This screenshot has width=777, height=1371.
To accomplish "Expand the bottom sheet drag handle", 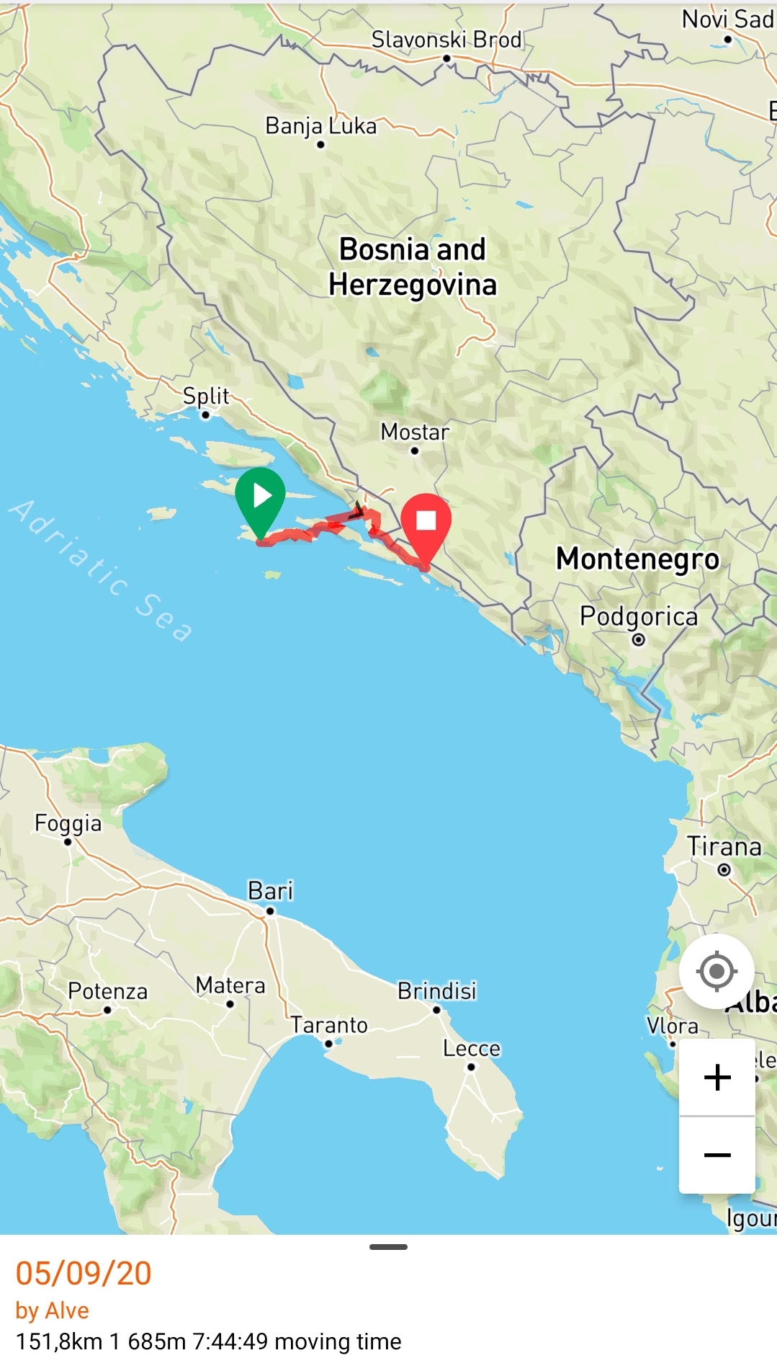I will click(388, 1247).
